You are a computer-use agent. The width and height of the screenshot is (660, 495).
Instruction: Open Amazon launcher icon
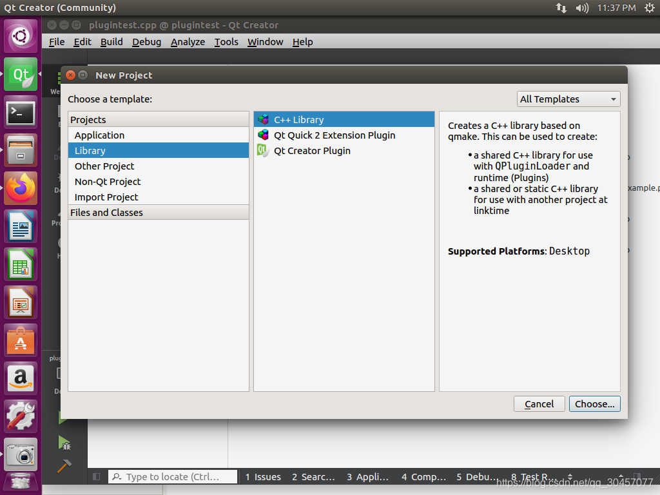(x=21, y=378)
